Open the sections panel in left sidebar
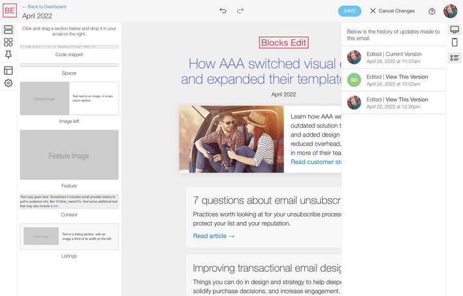Image resolution: width=463 pixels, height=296 pixels. click(8, 30)
